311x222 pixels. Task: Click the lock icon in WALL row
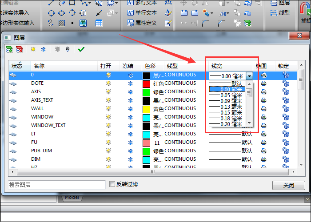tap(286, 109)
